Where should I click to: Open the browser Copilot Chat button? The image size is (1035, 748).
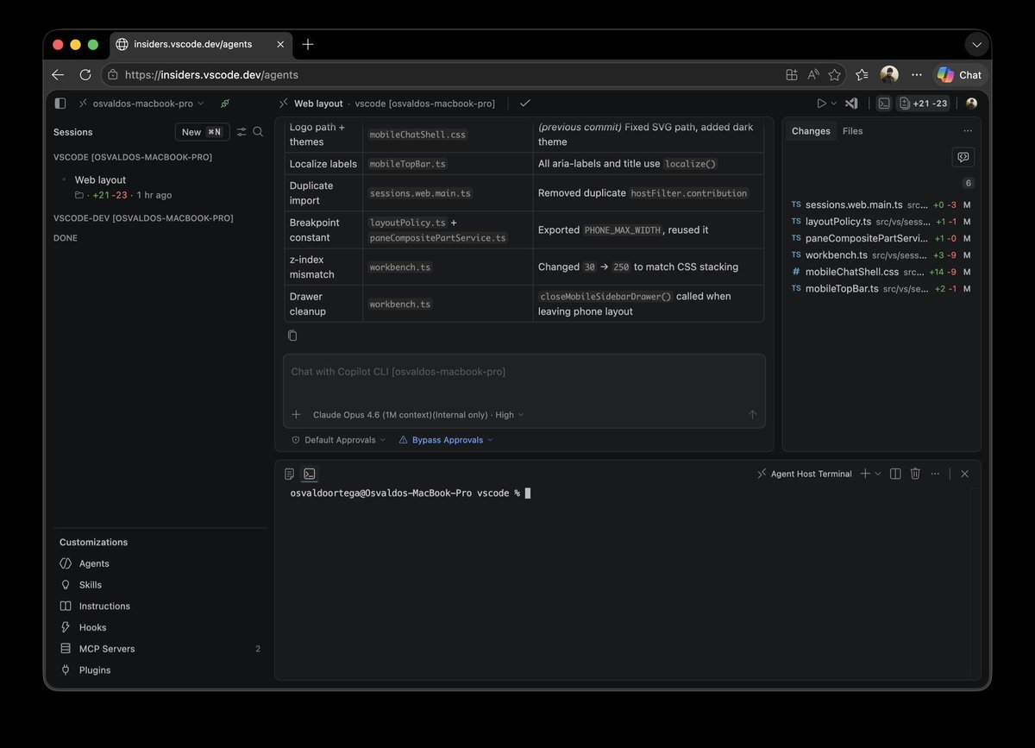tap(960, 75)
